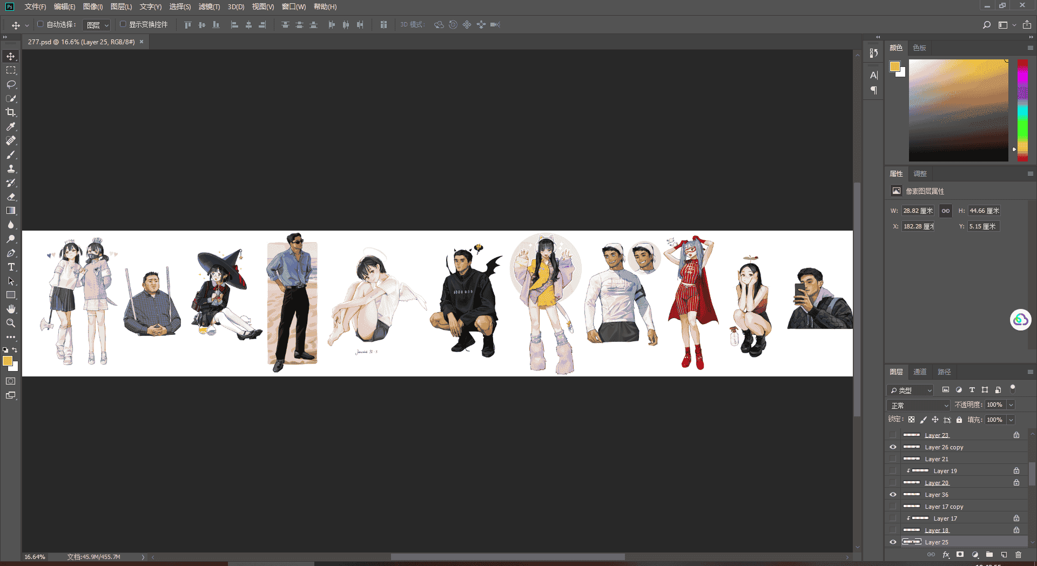Select the Horizontal Type tool
Screen dimensions: 1037x566
click(11, 267)
